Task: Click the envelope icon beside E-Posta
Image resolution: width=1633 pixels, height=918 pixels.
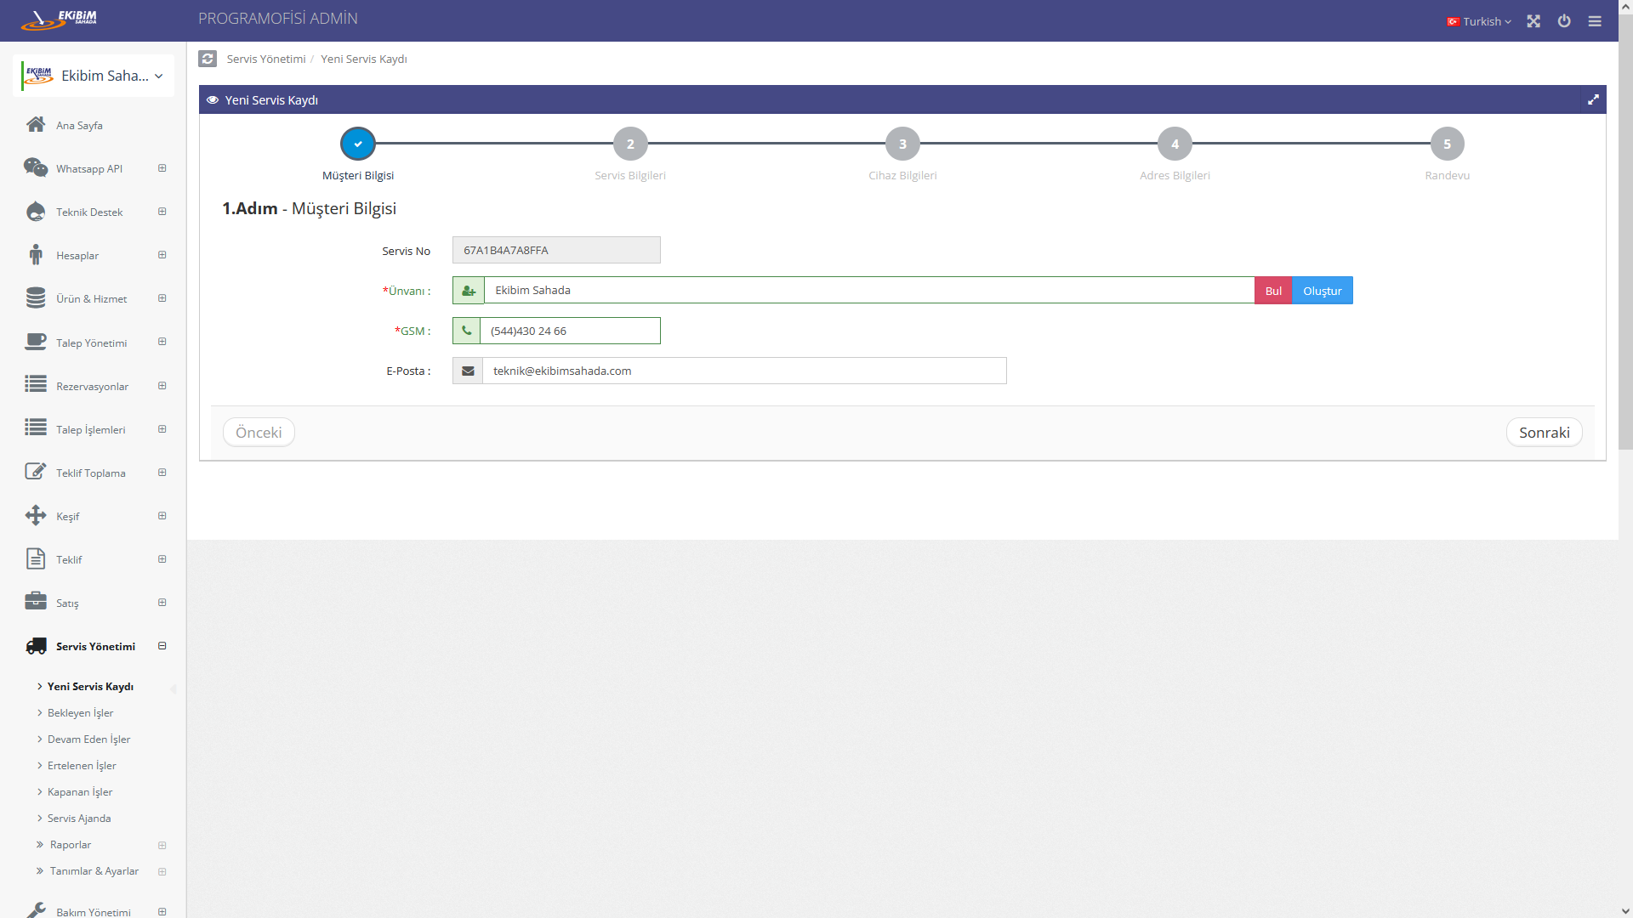Action: tap(468, 371)
